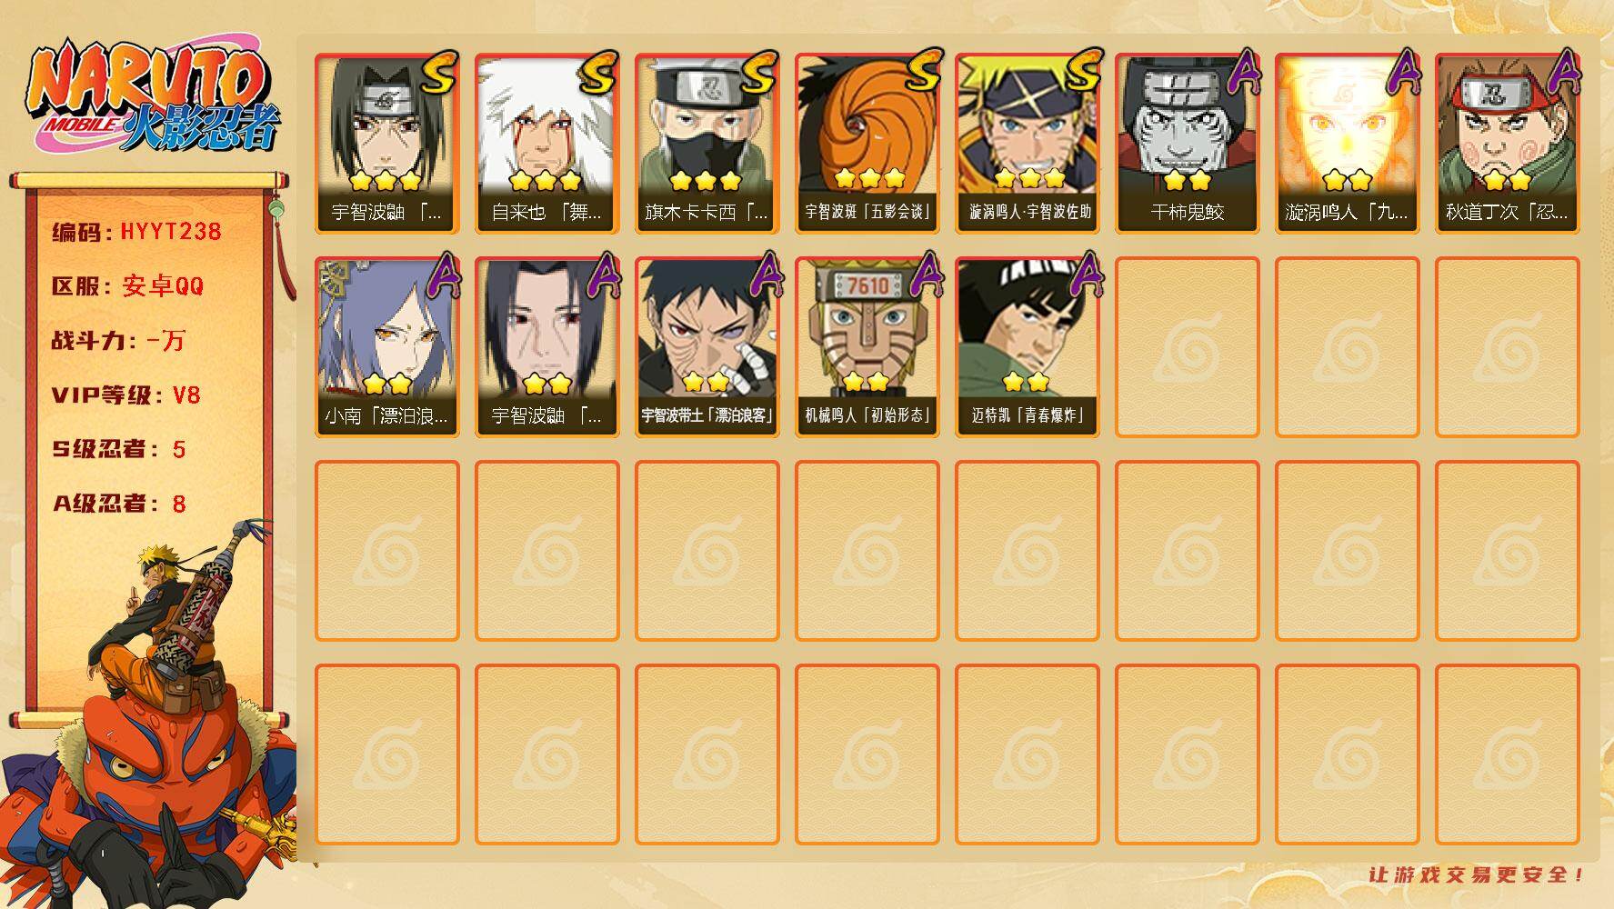Select the glowing 漩涡鸣人「九…」 card

coord(1347,144)
